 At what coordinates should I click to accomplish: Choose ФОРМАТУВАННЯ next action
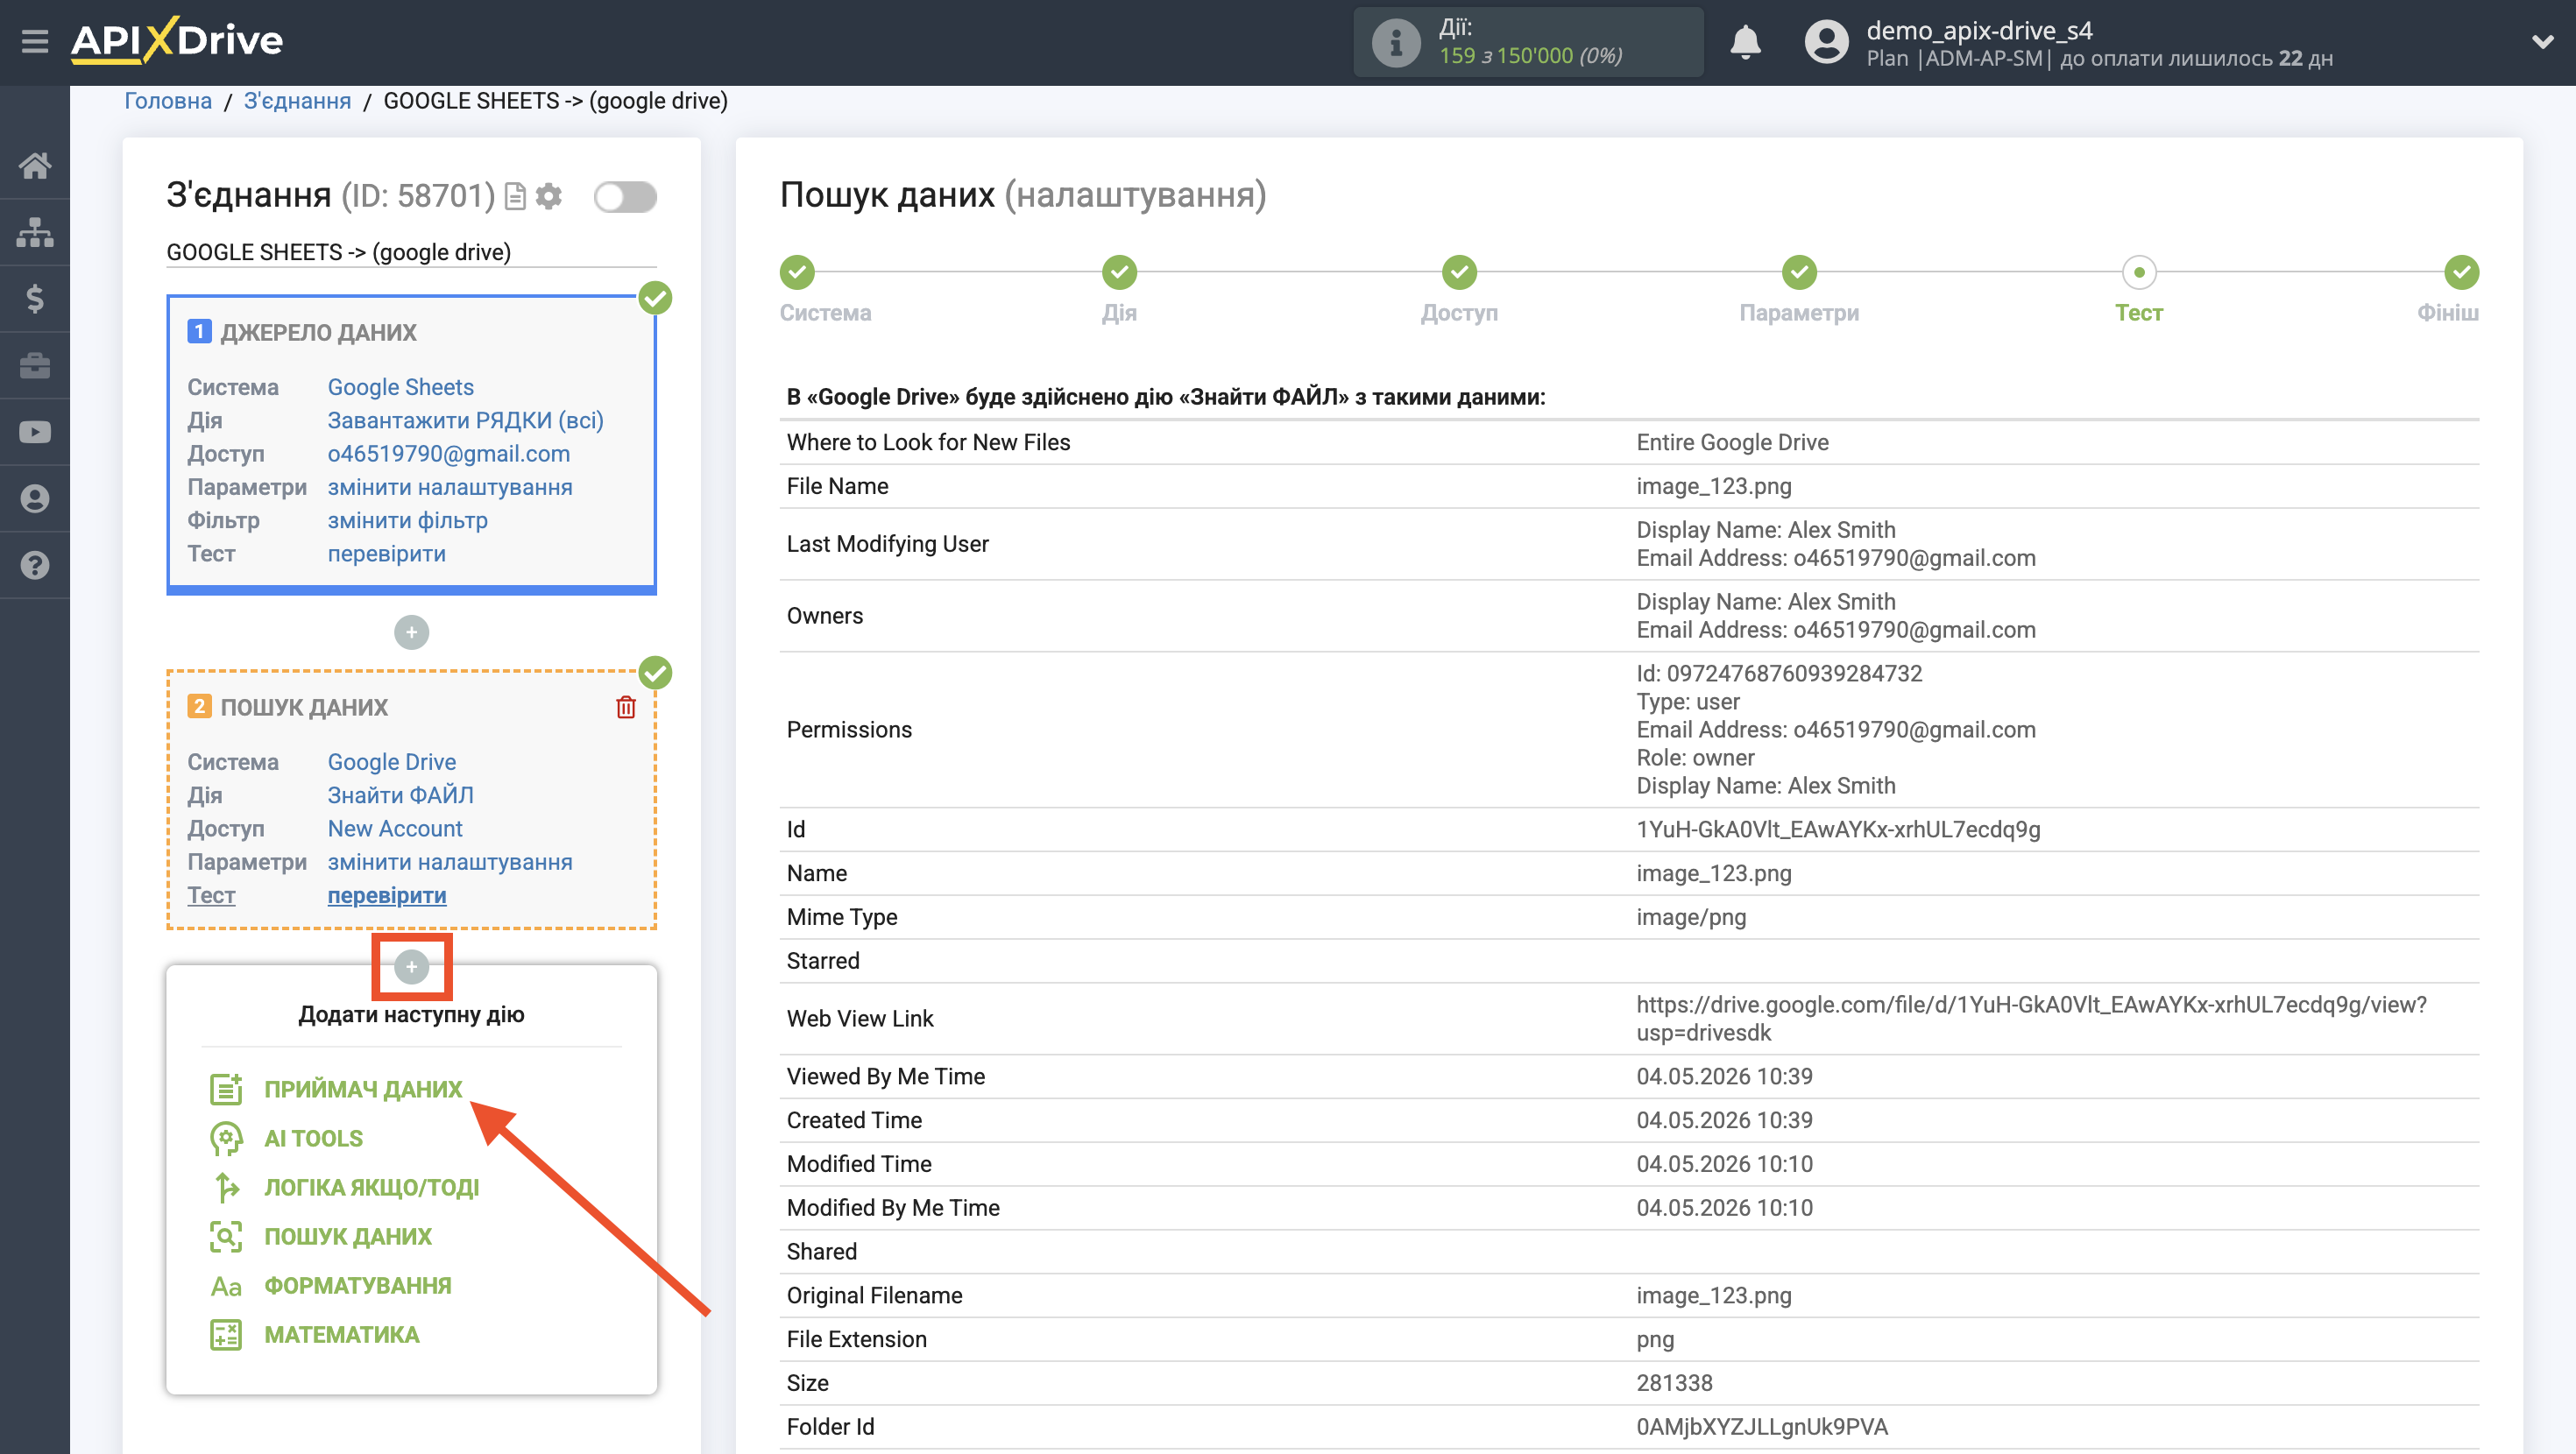click(x=357, y=1286)
